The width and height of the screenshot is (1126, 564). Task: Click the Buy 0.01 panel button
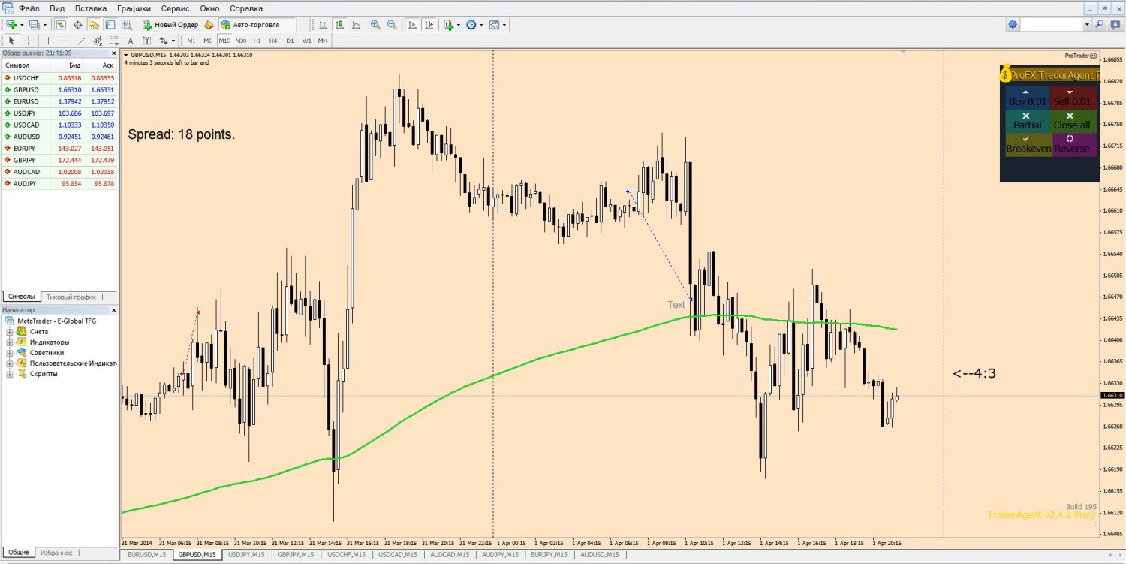[x=1027, y=98]
